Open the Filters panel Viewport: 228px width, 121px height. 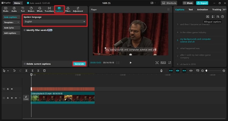(x=68, y=9)
